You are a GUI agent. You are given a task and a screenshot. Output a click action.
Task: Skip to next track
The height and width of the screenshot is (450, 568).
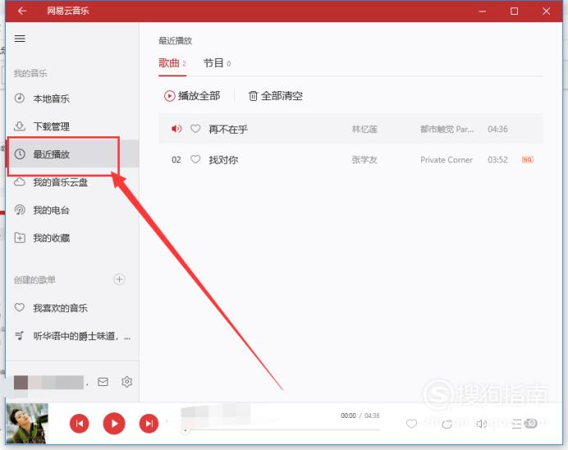(149, 424)
